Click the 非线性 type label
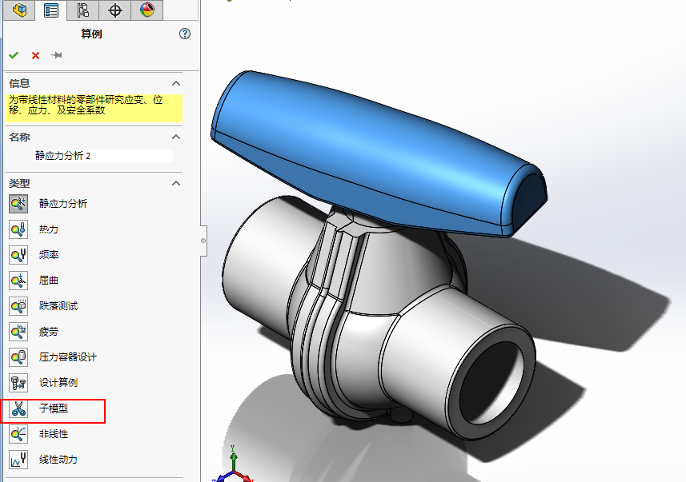The width and height of the screenshot is (686, 482). (54, 434)
